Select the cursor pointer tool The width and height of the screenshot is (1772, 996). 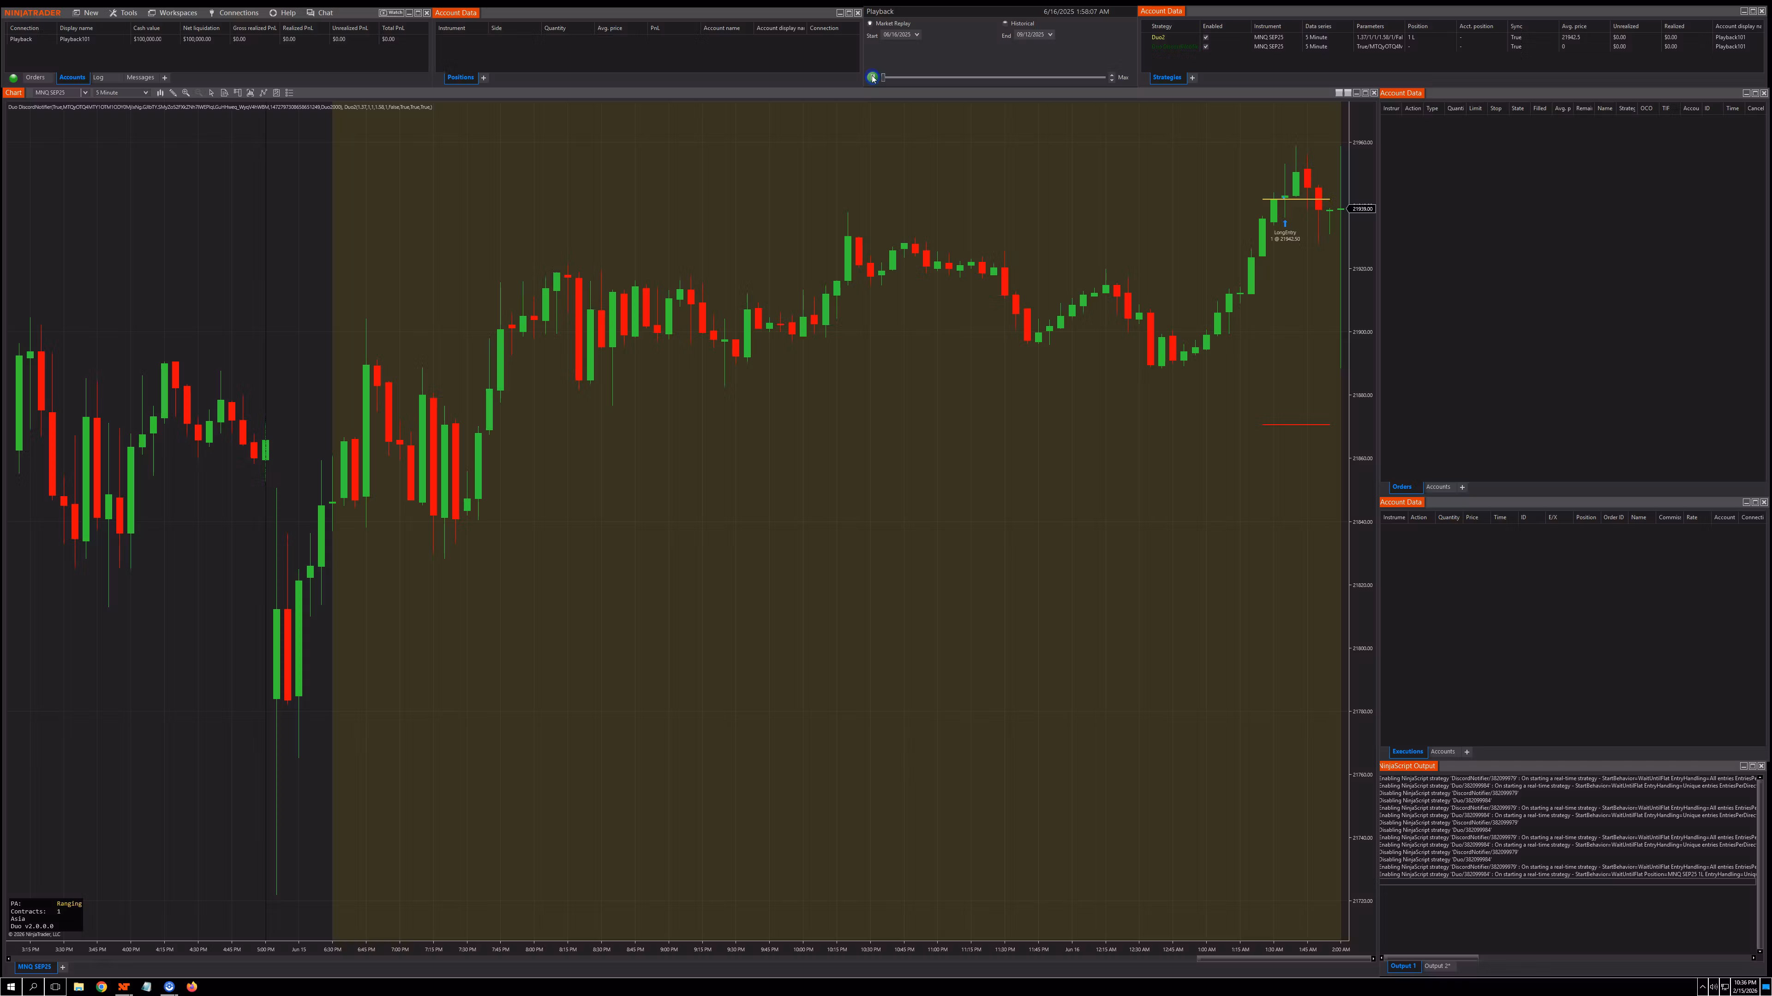pyautogui.click(x=211, y=92)
